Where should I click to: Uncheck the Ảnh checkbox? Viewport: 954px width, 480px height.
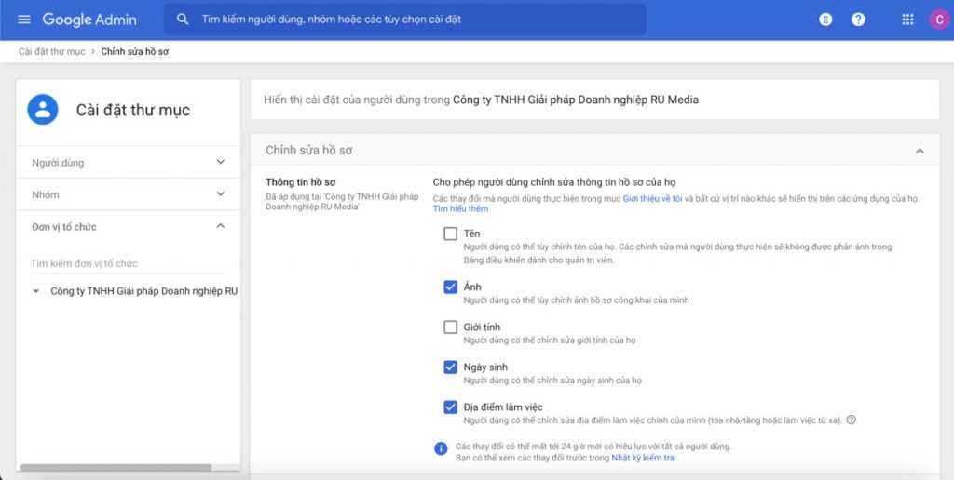click(450, 287)
